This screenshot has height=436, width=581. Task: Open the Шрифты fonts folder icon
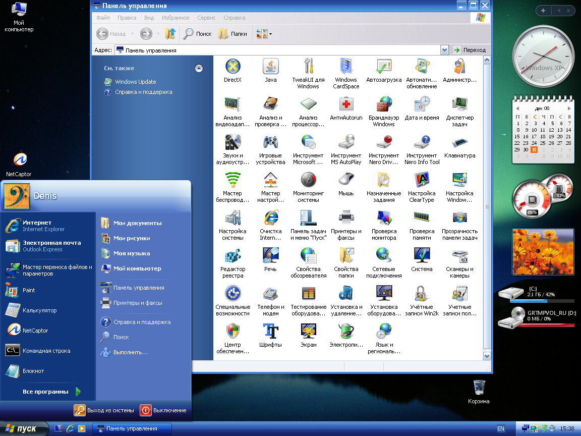pyautogui.click(x=270, y=335)
